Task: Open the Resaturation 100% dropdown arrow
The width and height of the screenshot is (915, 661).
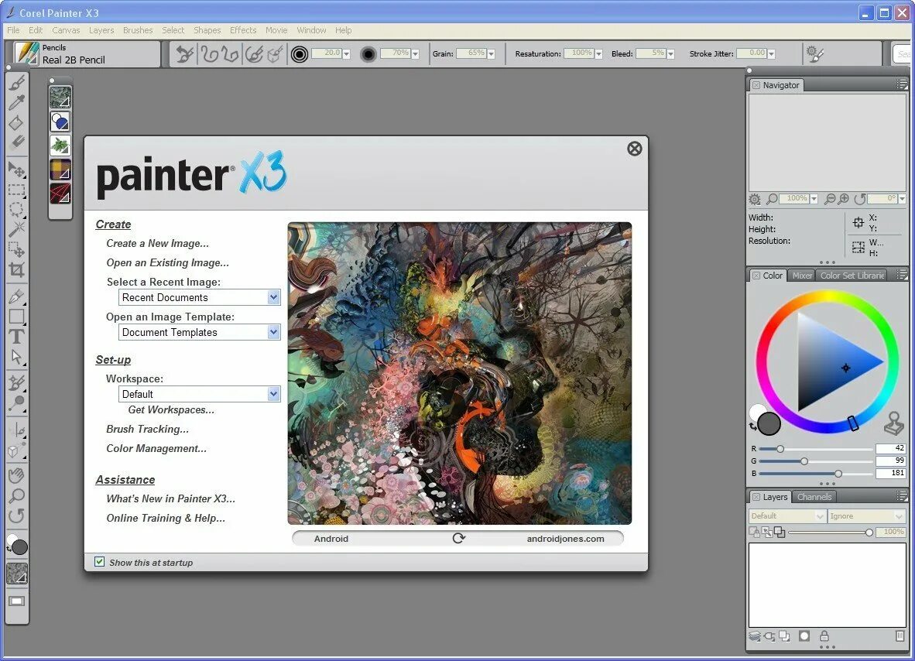Action: click(598, 53)
